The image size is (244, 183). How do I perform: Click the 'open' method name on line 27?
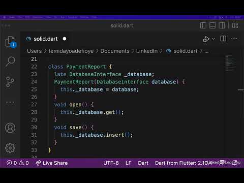click(75, 105)
